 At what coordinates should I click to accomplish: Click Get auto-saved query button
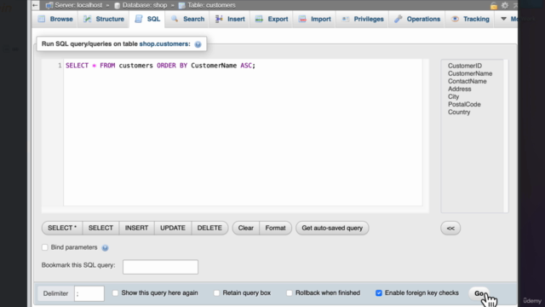tap(332, 228)
